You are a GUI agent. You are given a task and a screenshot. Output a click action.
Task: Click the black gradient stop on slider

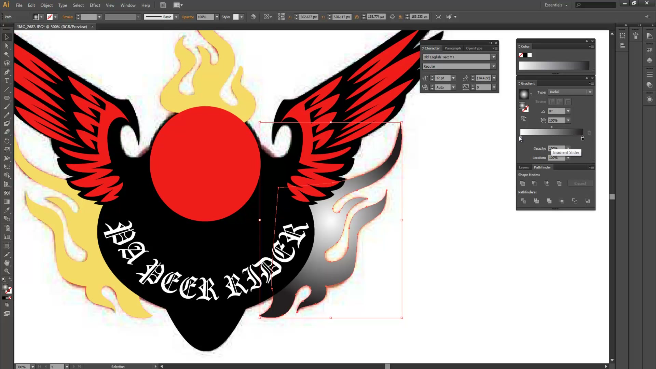click(x=583, y=138)
